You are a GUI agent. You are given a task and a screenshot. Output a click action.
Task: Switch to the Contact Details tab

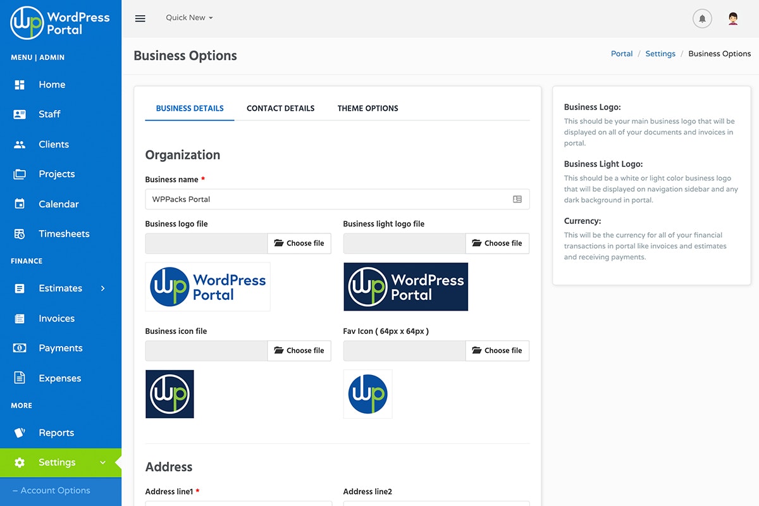tap(280, 108)
